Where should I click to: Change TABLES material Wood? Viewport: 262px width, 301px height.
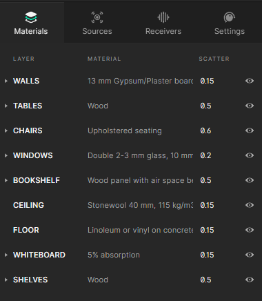coord(98,106)
